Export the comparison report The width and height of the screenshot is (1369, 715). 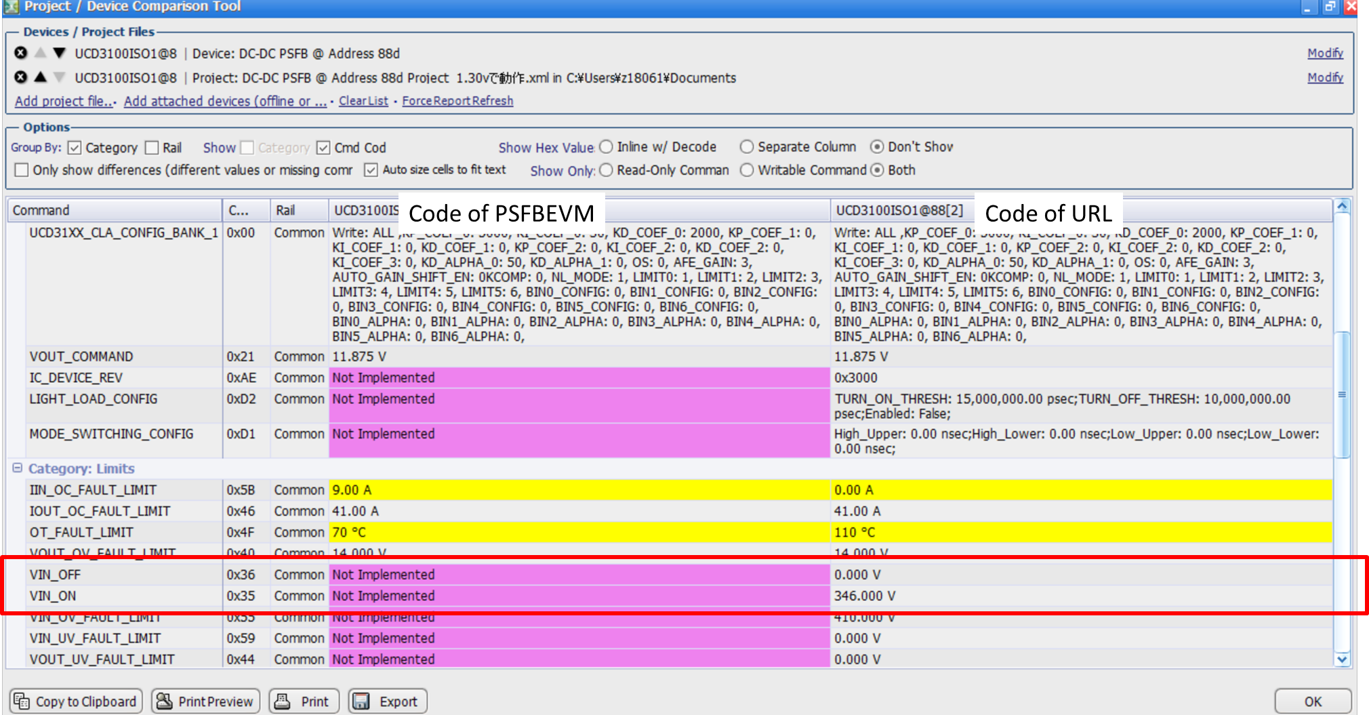point(388,701)
